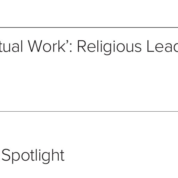Select the partial word 'tual' at headline start
178x178 pixels.
point(11,46)
